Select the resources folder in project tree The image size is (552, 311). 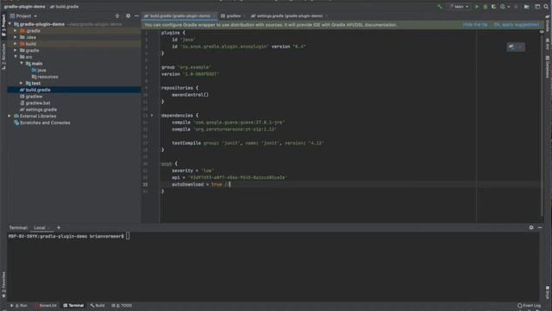coord(45,77)
